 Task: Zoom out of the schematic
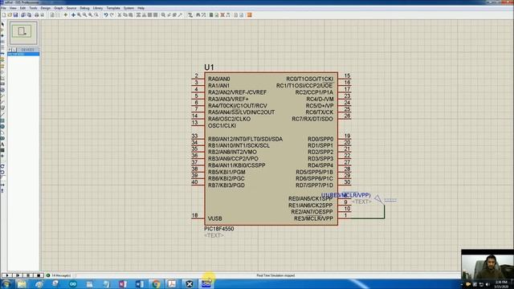point(84,15)
